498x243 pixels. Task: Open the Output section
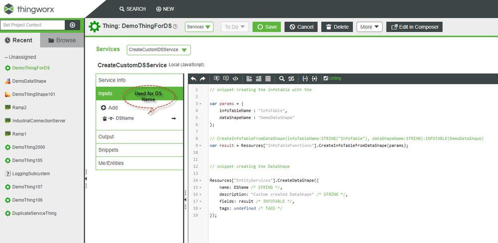tap(140, 137)
